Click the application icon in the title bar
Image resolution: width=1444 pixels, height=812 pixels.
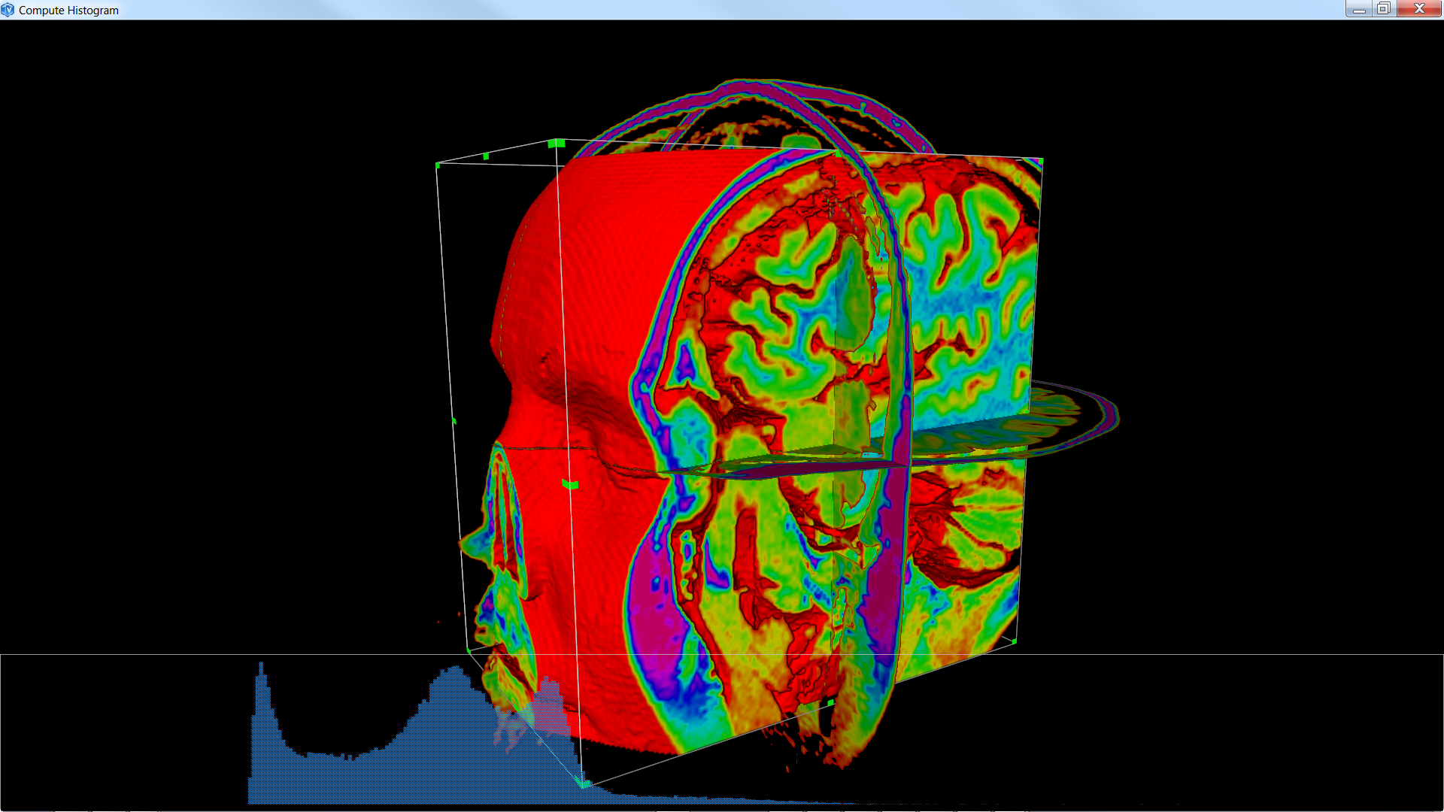coord(8,10)
